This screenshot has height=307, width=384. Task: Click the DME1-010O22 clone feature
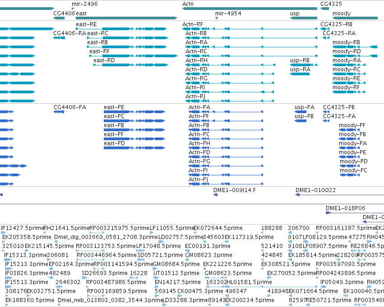point(340,195)
